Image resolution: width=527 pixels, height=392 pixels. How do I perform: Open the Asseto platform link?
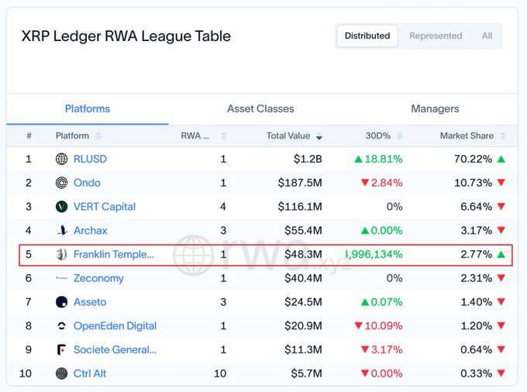90,302
